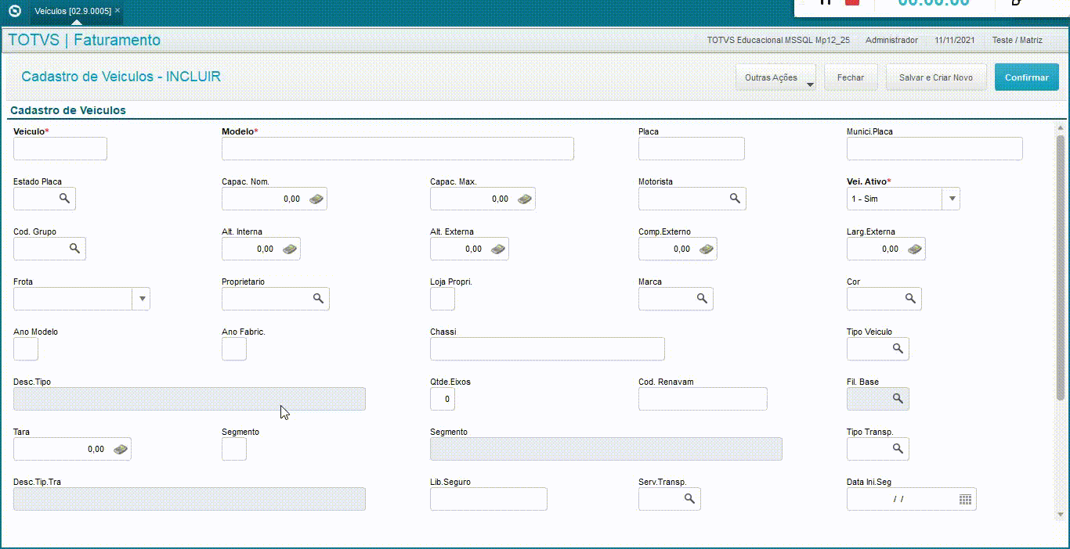Open Tipo Transp. lookup magnifier
Viewport: 1070px width, 549px height.
click(898, 449)
